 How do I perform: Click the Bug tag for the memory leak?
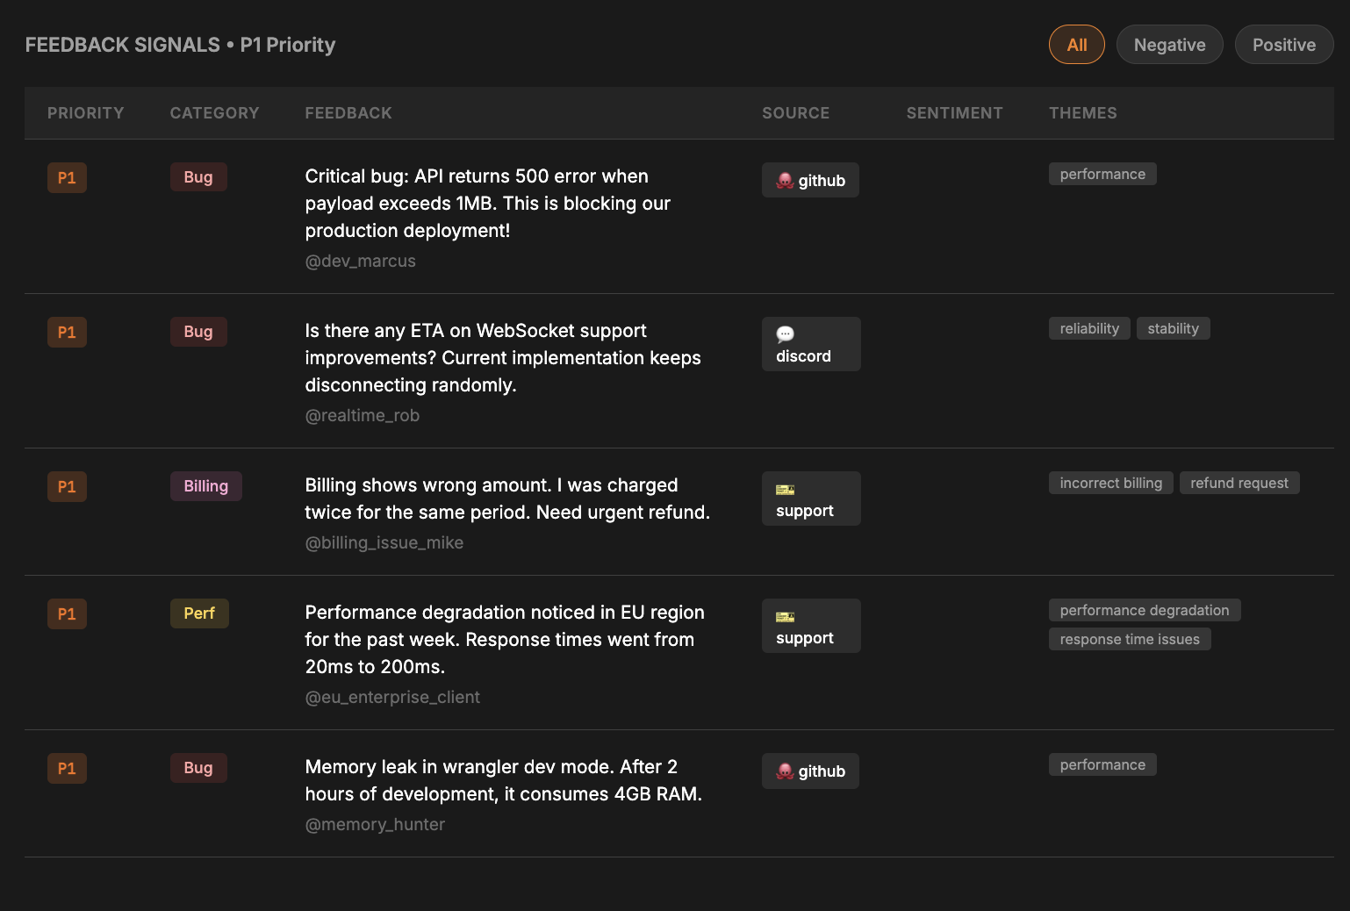[x=198, y=768]
